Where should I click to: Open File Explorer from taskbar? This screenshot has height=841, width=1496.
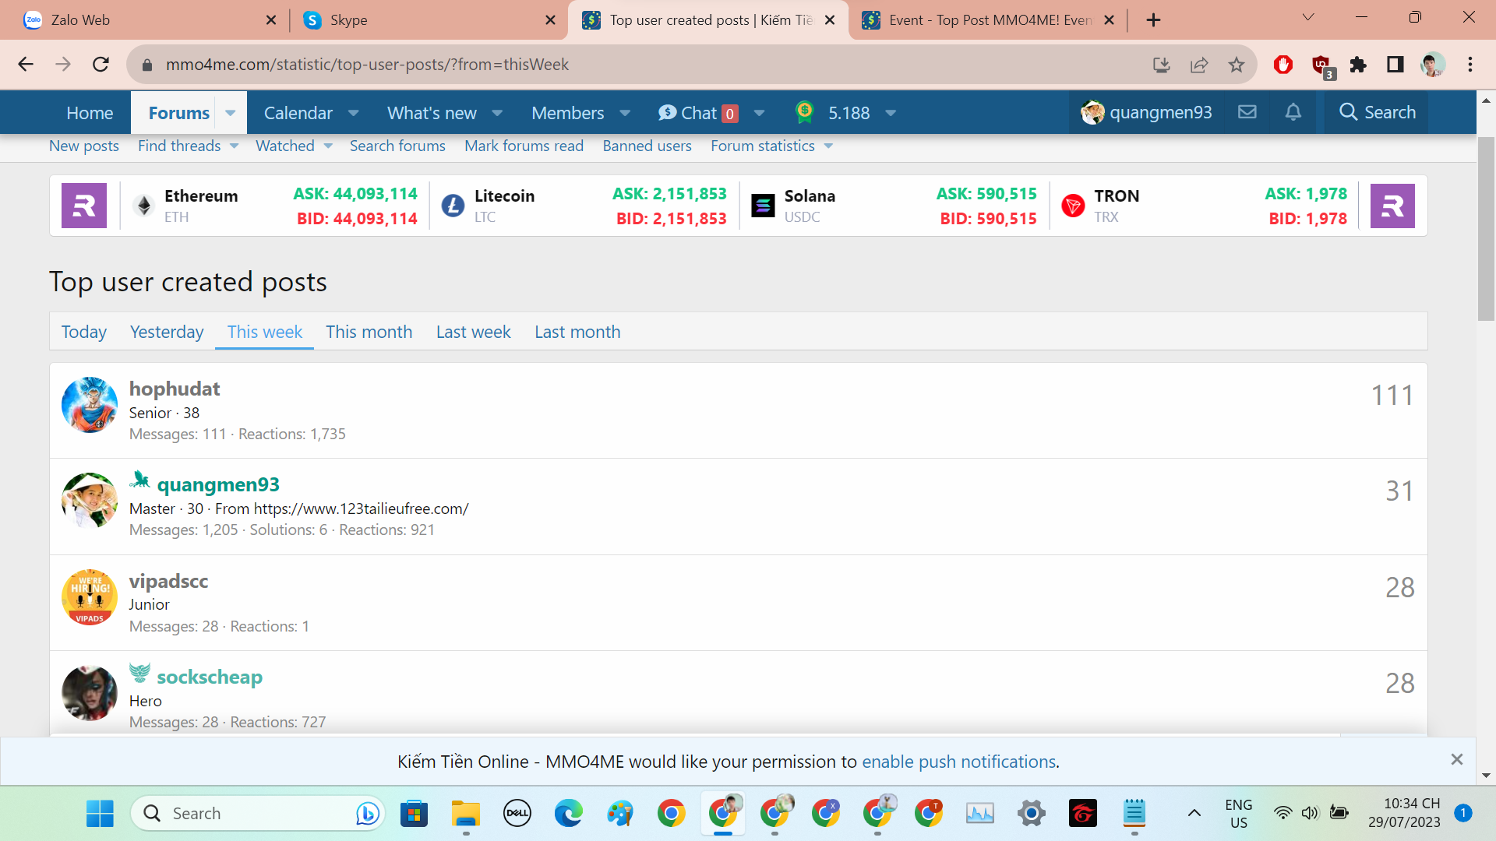(x=465, y=814)
